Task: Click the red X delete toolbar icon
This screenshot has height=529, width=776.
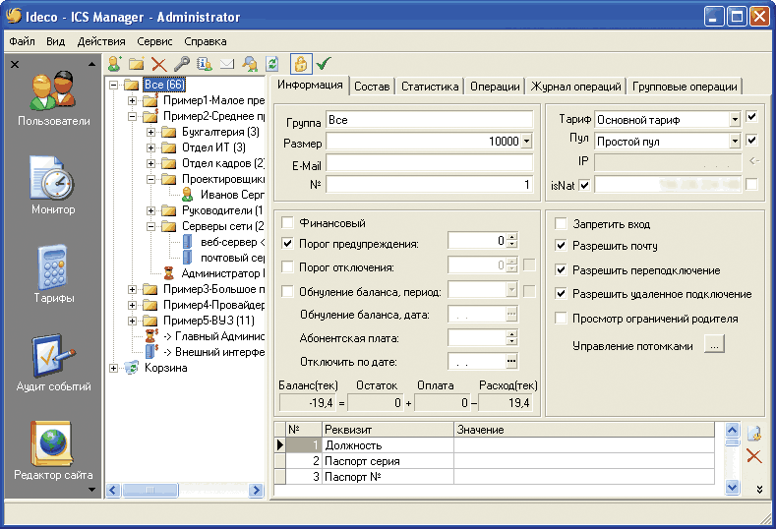Action: [x=158, y=64]
